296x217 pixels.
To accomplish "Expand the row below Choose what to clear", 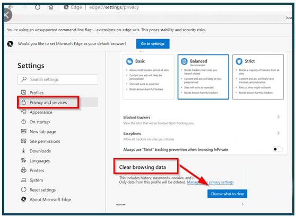I will pyautogui.click(x=242, y=204).
